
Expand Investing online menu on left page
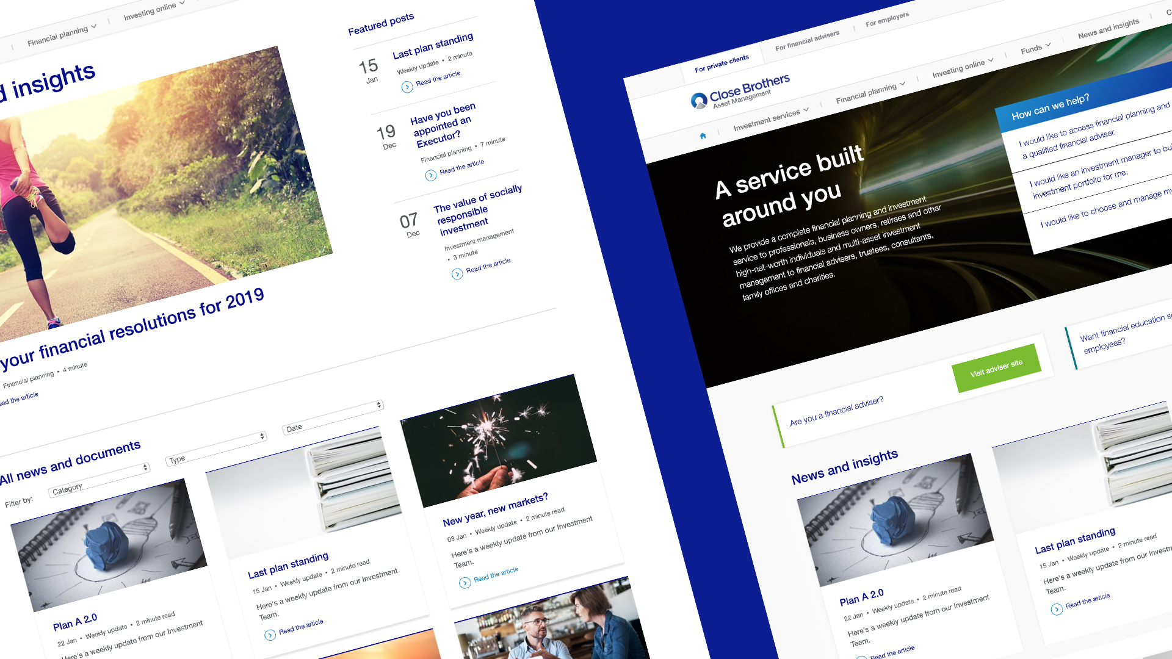(154, 10)
